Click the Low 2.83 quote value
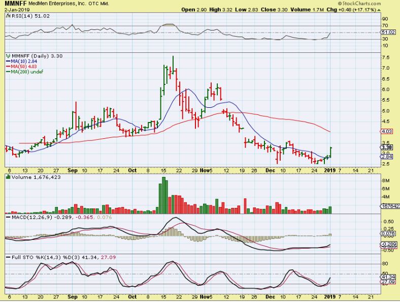The width and height of the screenshot is (400, 302). click(x=246, y=10)
